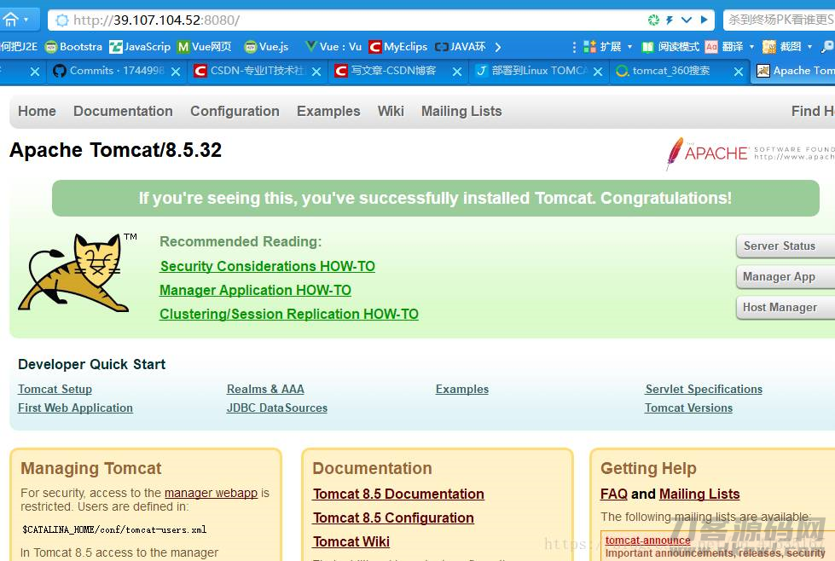Open the Servlet Specifications link
The height and width of the screenshot is (561, 835).
(x=704, y=389)
